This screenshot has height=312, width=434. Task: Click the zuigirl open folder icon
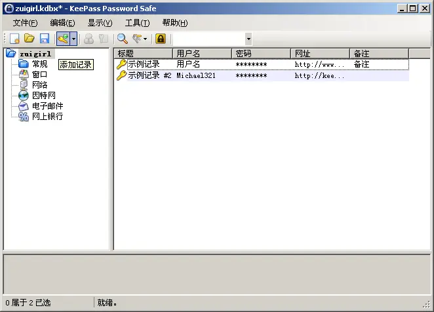click(10, 53)
